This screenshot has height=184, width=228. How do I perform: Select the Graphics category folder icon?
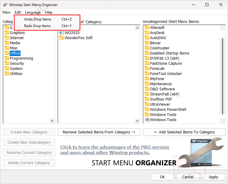[7, 33]
